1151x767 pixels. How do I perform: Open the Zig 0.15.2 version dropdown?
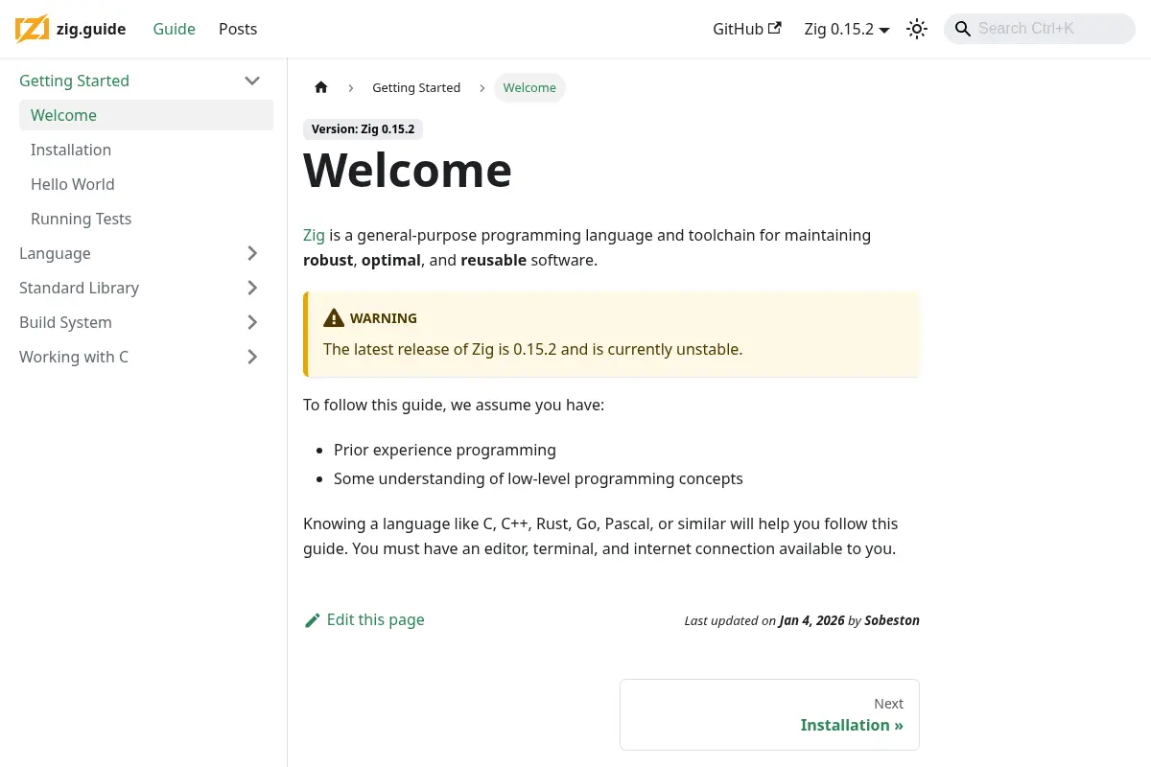847,29
